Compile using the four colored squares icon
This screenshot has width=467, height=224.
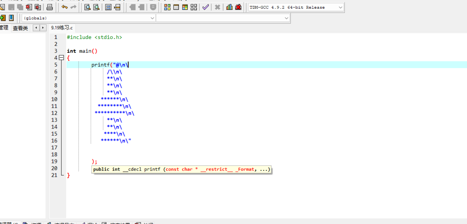coord(167,7)
